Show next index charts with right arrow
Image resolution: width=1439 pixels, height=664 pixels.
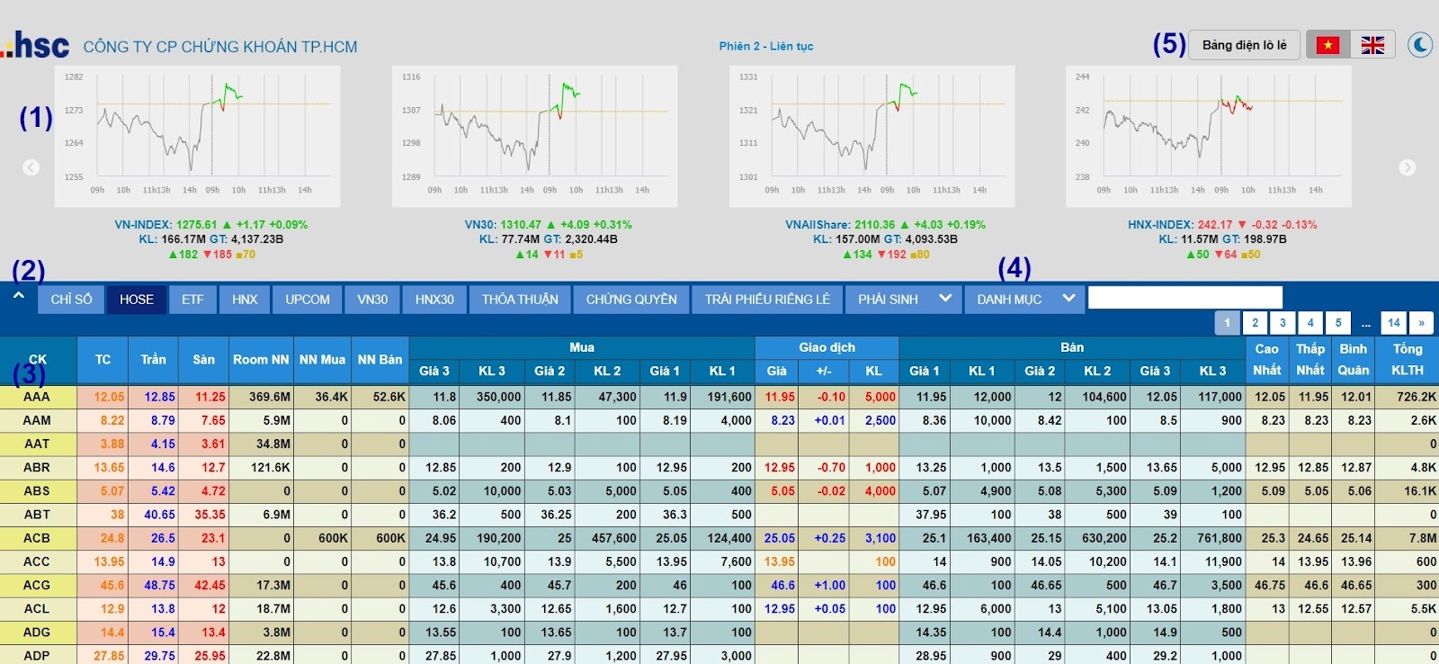1407,167
